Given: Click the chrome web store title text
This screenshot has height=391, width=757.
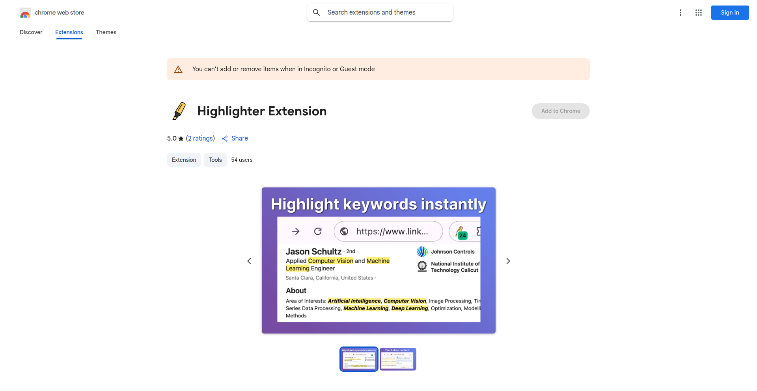Looking at the screenshot, I should click(60, 13).
